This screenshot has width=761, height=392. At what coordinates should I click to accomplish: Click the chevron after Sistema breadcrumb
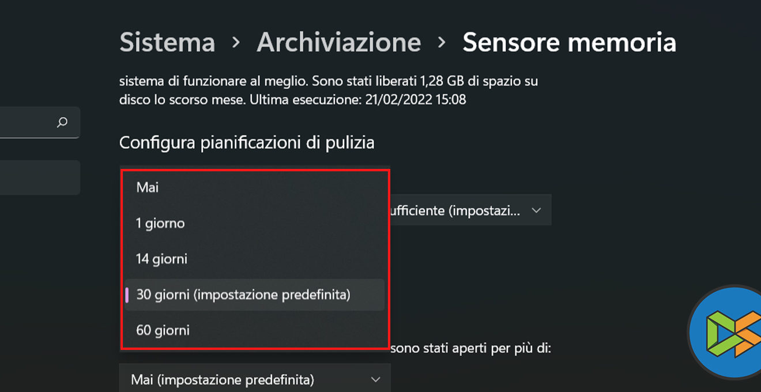coord(236,43)
